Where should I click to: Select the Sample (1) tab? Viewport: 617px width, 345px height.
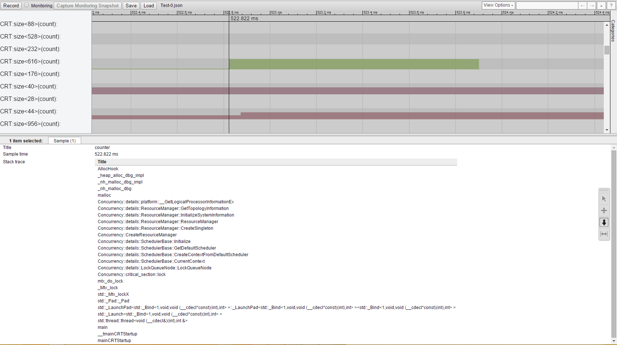[65, 141]
